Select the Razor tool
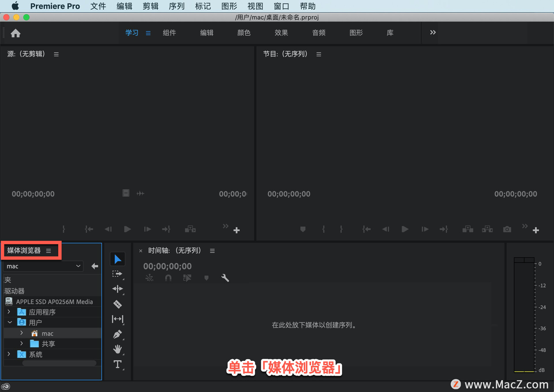Screen dimensions: 554x392 (x=117, y=304)
